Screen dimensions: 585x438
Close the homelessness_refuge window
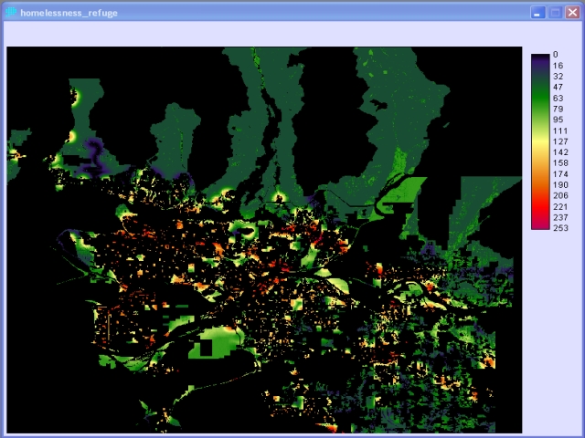click(x=571, y=13)
